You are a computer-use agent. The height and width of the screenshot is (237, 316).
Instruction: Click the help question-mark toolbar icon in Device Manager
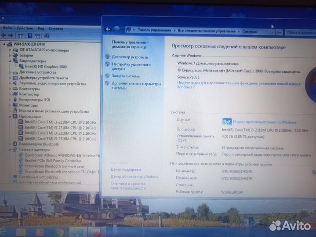pyautogui.click(x=30, y=36)
